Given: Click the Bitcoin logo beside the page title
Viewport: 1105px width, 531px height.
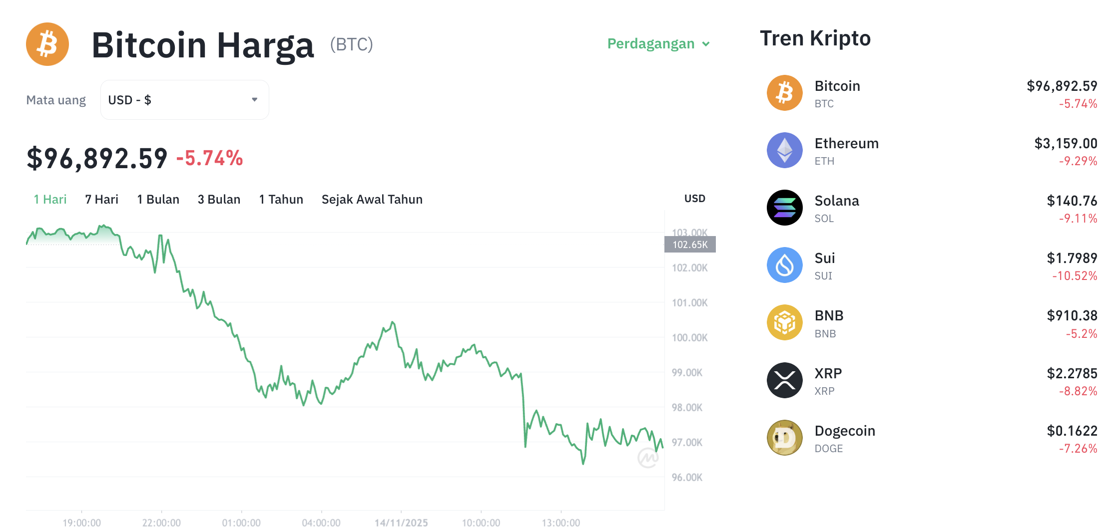Looking at the screenshot, I should (x=47, y=44).
